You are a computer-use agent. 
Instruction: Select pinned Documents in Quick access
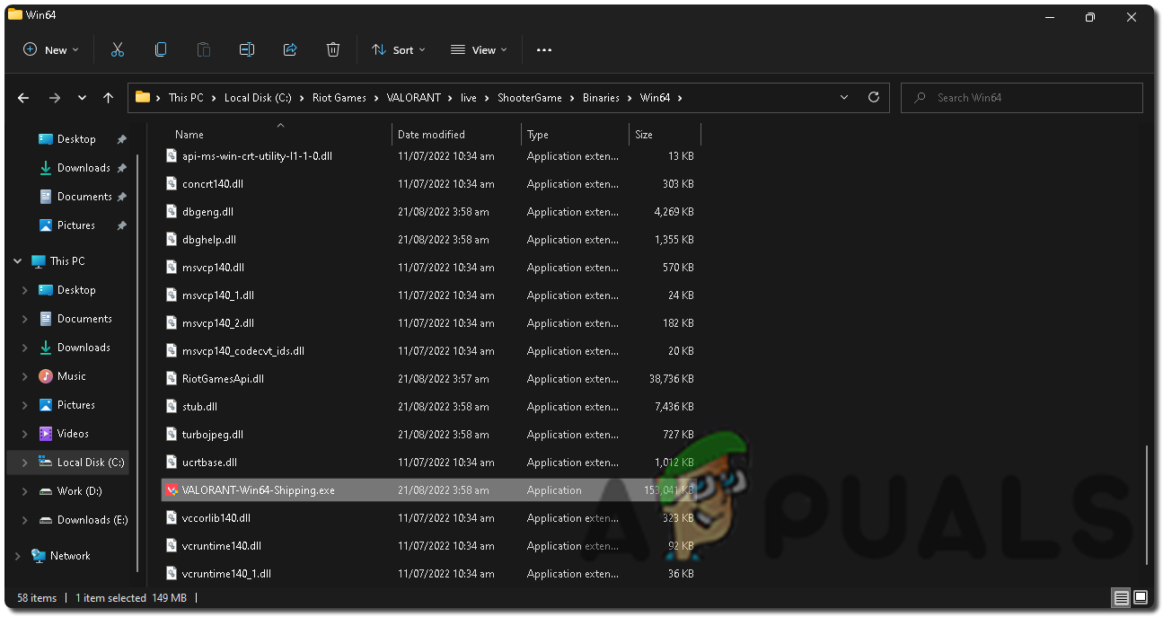pyautogui.click(x=84, y=197)
